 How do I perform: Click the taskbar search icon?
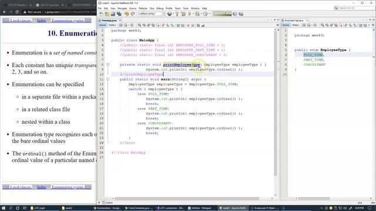(x=11, y=208)
